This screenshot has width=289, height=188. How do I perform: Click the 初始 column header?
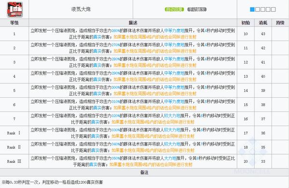click(x=246, y=23)
